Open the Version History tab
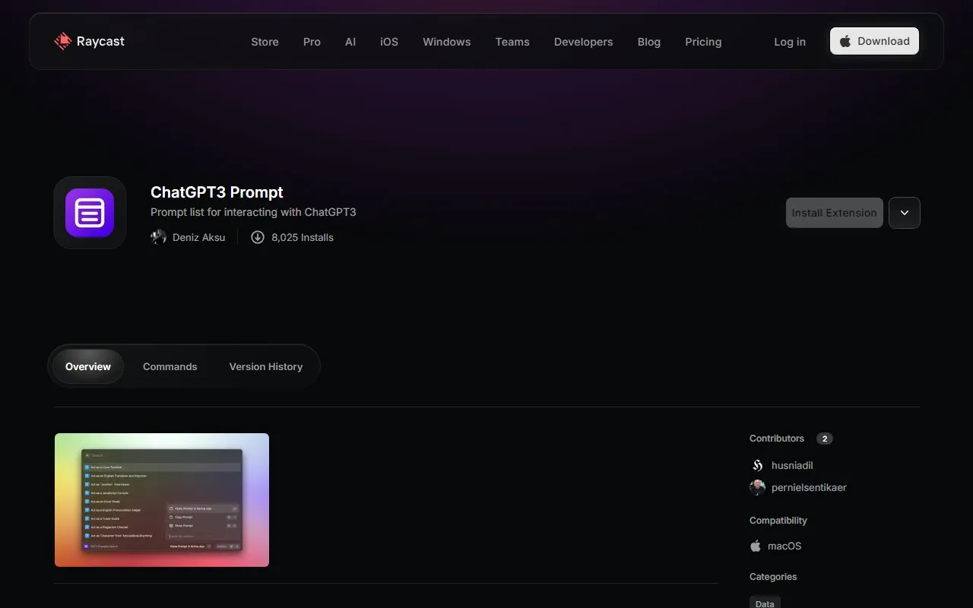Image resolution: width=973 pixels, height=608 pixels. point(265,366)
